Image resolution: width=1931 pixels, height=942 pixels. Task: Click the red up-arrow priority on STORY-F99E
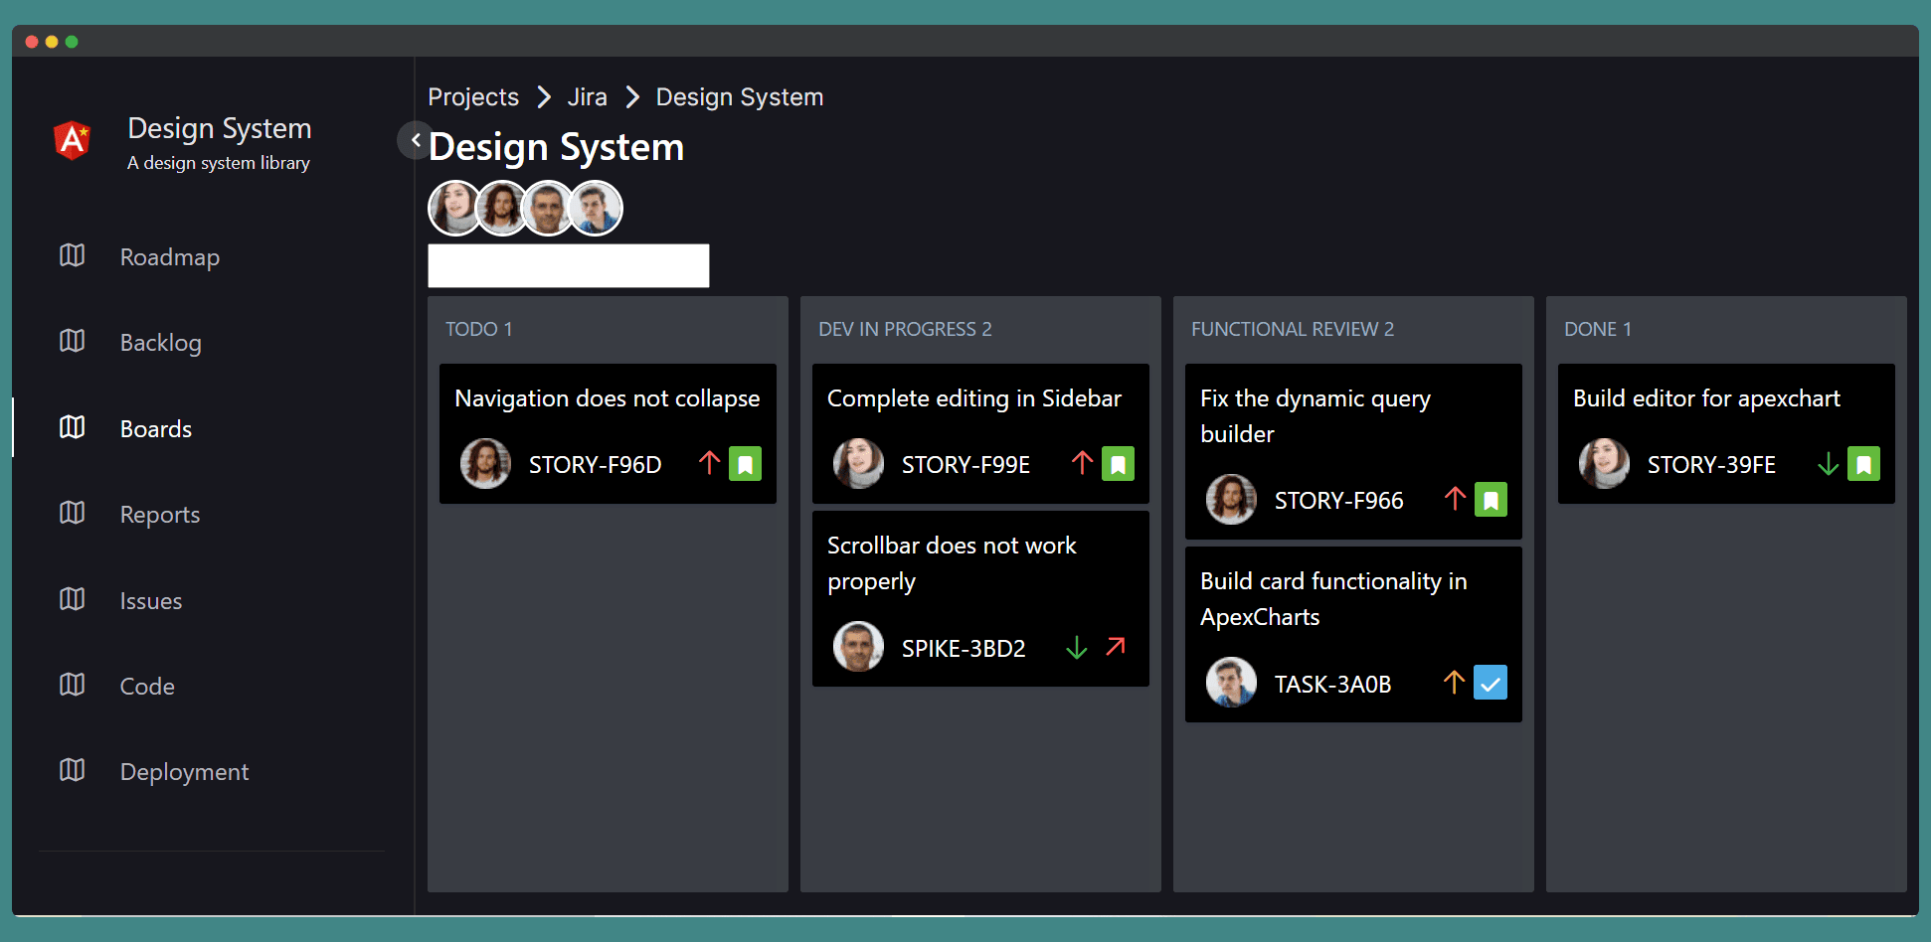1082,463
